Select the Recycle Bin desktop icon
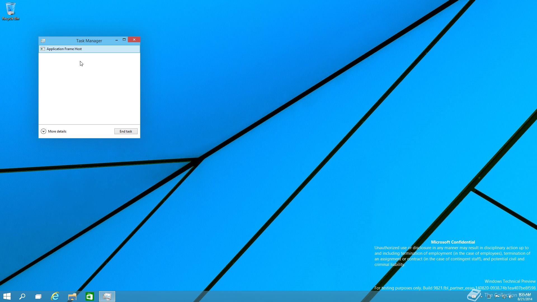This screenshot has width=537, height=302. pos(11,11)
